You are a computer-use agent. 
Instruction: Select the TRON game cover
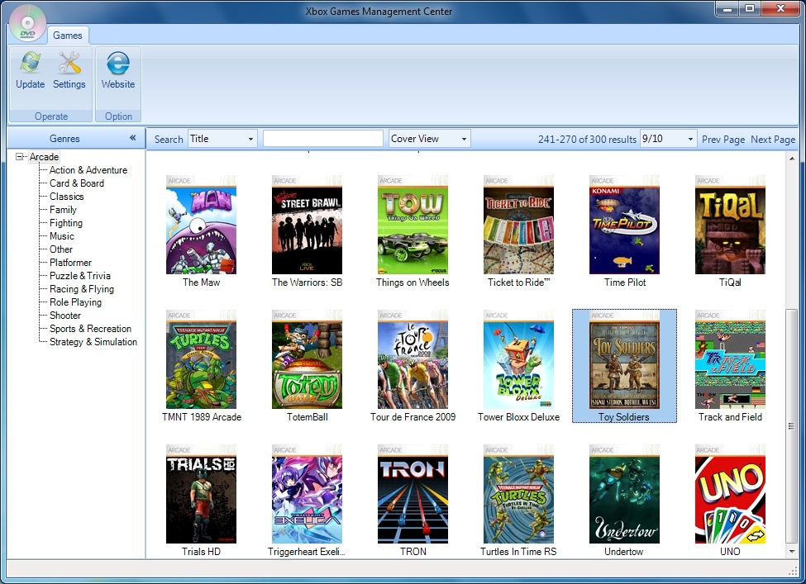click(x=413, y=494)
